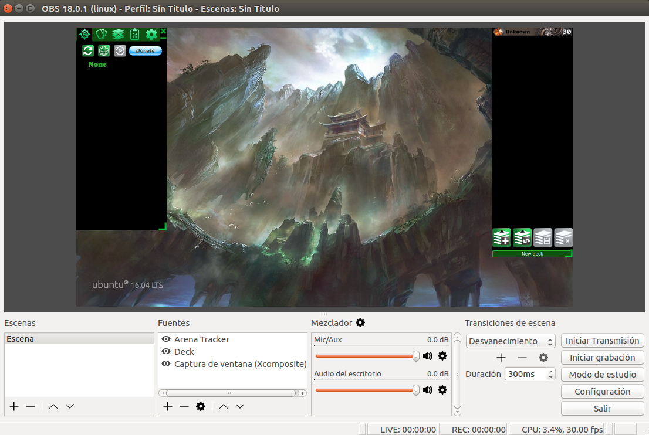The image size is (649, 435).
Task: Click the green refresh arrows icon
Action: click(88, 51)
